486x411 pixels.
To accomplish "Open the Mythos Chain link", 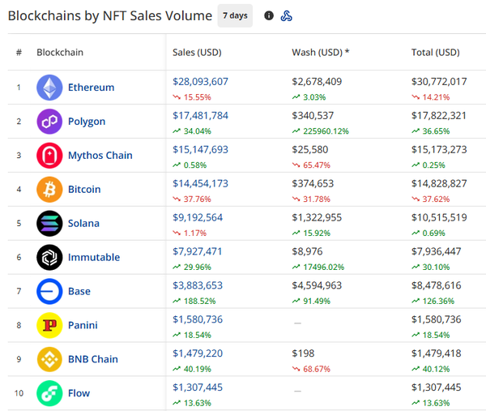I will (x=100, y=156).
